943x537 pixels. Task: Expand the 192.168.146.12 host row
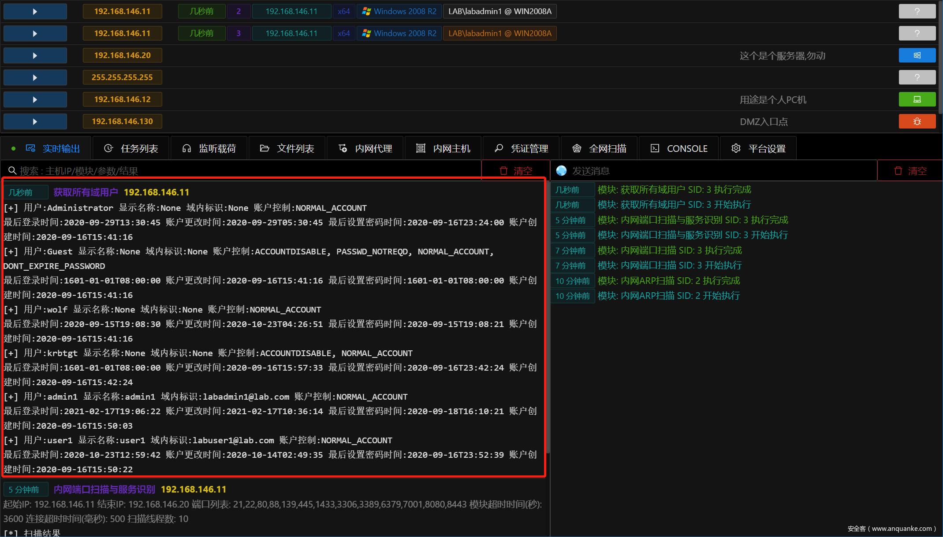(x=35, y=99)
